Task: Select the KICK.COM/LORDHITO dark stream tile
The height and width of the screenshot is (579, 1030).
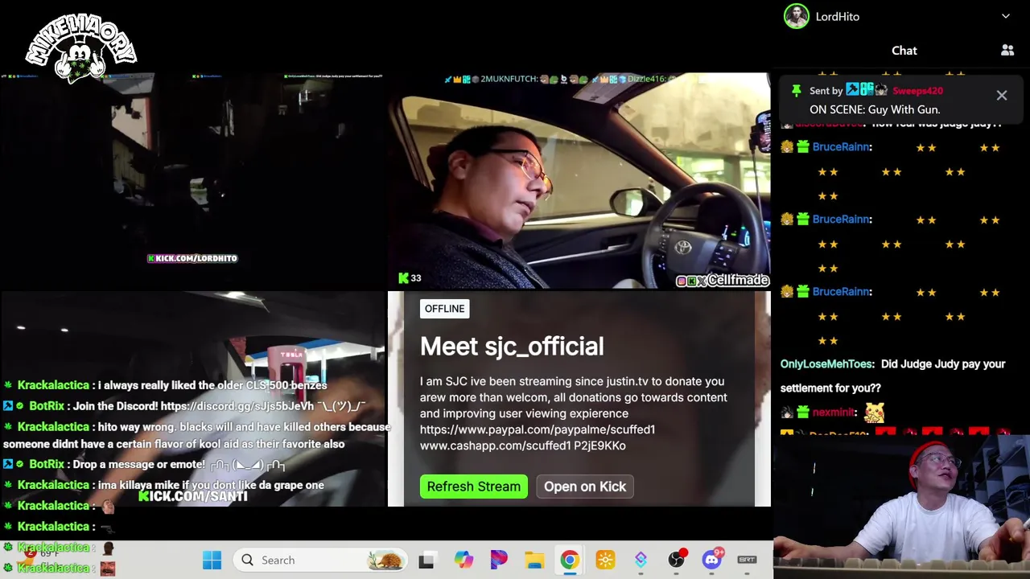Action: click(192, 181)
